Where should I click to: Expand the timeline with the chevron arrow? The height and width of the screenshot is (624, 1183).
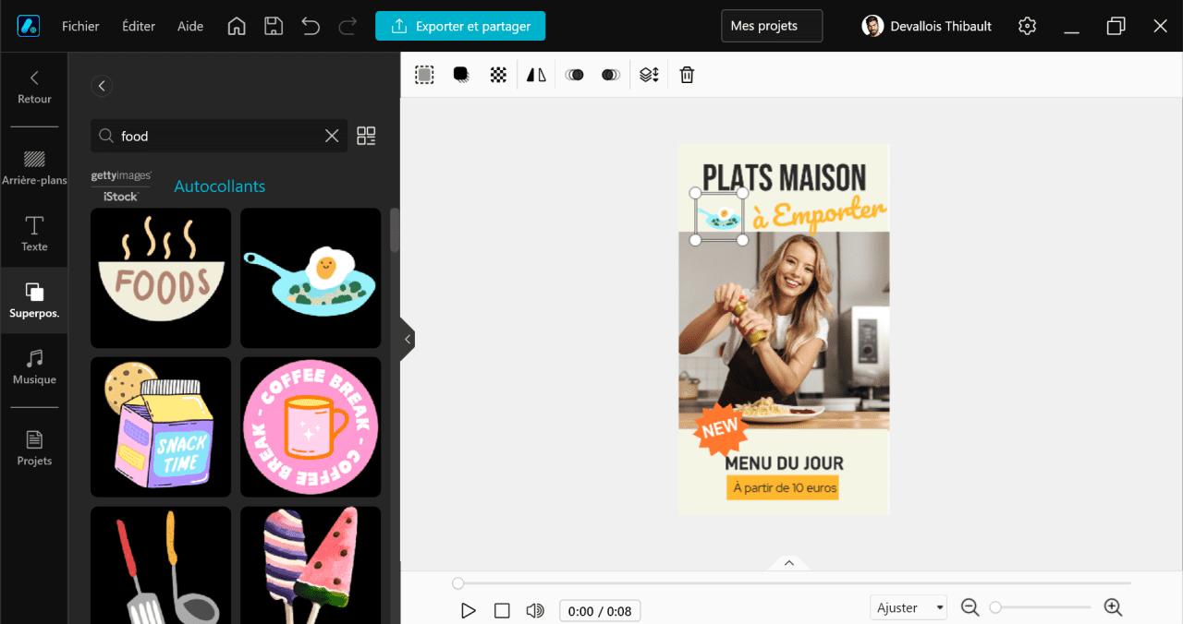pos(788,562)
